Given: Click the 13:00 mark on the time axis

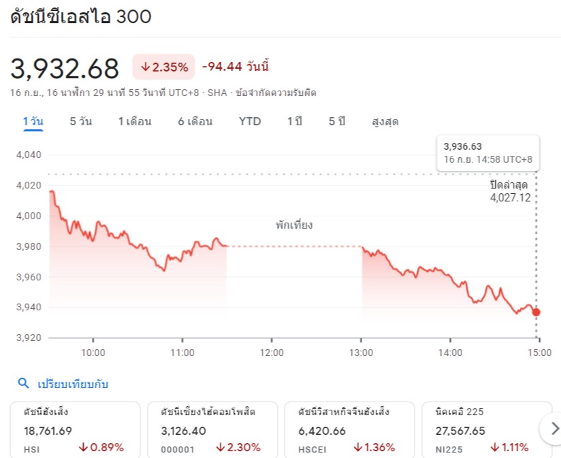Looking at the screenshot, I should [361, 353].
